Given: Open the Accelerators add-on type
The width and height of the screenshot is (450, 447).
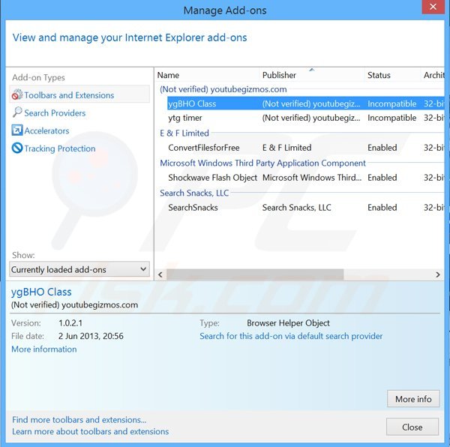Looking at the screenshot, I should point(46,130).
